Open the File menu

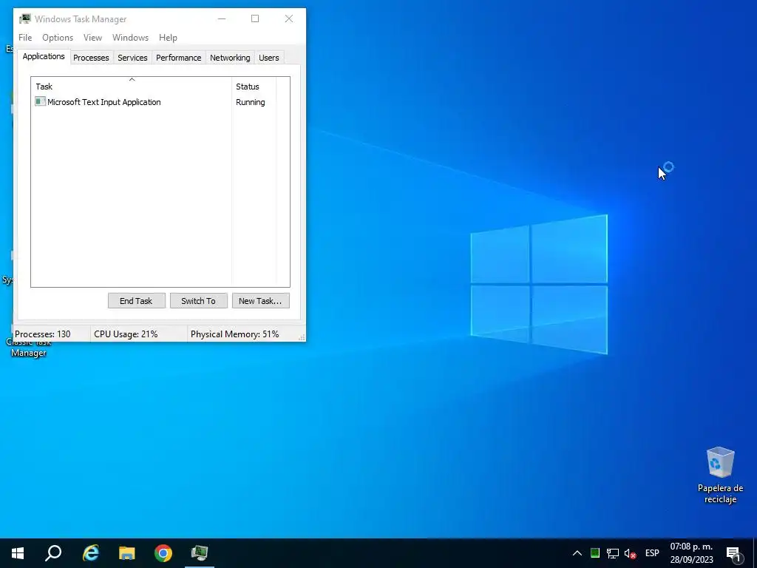tap(25, 38)
